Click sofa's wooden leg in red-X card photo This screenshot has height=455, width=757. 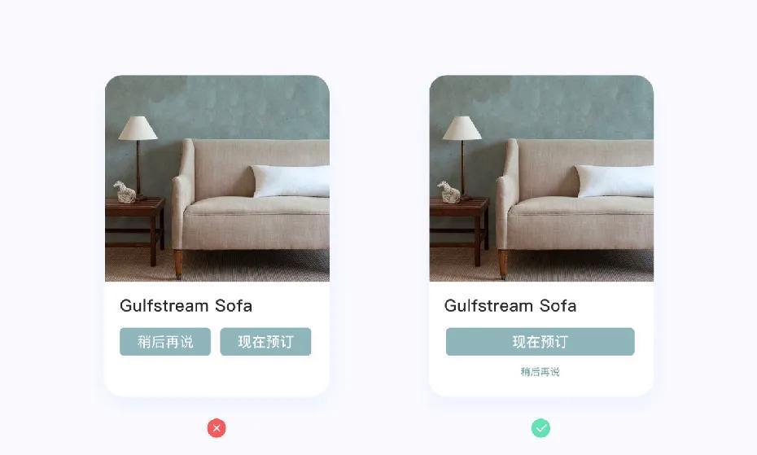tap(178, 264)
